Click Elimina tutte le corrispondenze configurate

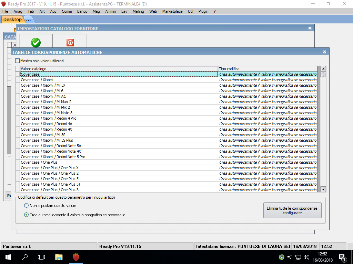tap(292, 210)
